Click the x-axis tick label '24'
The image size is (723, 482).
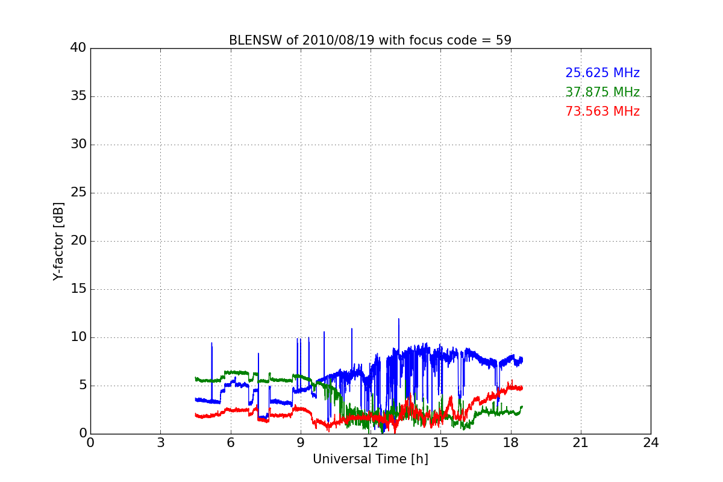coord(651,443)
